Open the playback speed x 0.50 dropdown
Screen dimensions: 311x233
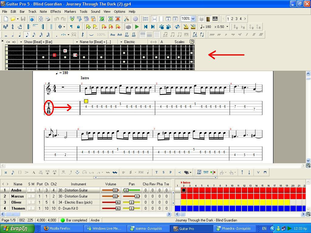[227, 27]
